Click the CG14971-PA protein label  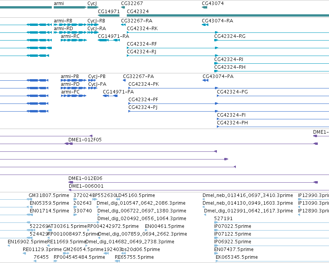(118, 92)
